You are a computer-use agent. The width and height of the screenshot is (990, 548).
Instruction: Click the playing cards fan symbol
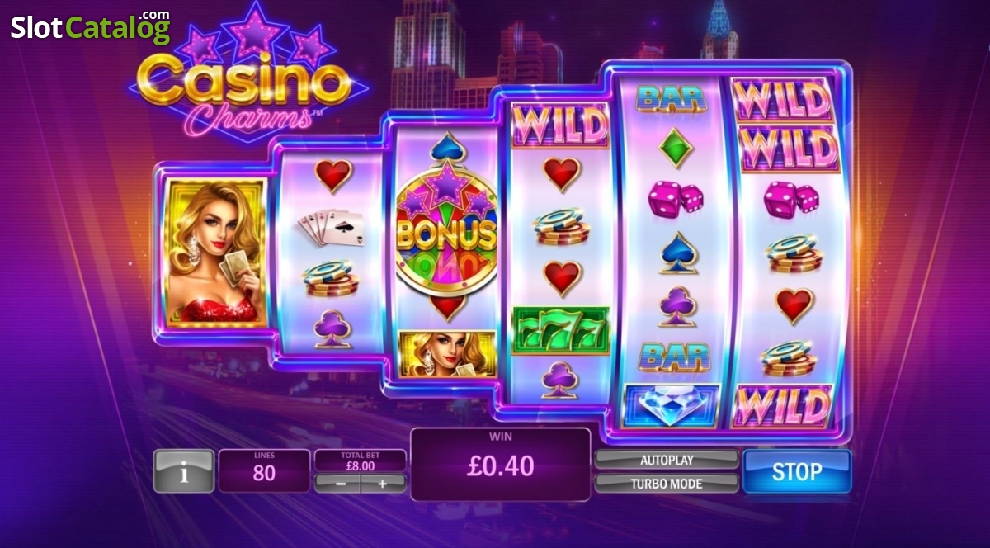pos(330,227)
